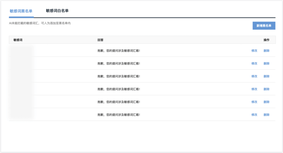The height and width of the screenshot is (153, 283).
Task: Click the last row's answer text
Action: pos(119,115)
